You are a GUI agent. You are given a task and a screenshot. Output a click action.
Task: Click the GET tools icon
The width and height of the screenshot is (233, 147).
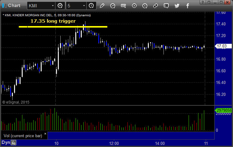click(123, 6)
